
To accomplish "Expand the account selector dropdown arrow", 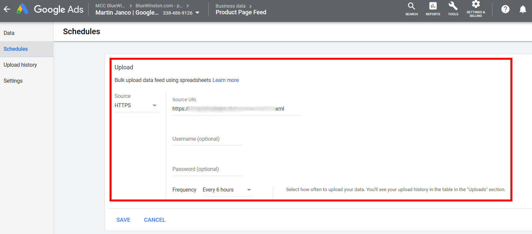I will (x=197, y=13).
